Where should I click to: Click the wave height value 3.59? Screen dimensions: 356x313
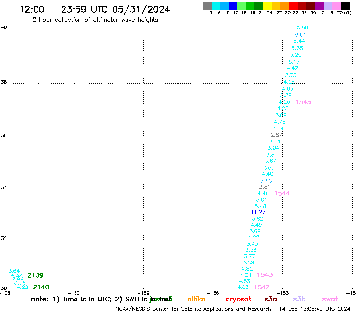269,168
